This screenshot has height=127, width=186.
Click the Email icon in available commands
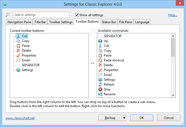pyautogui.click(x=100, y=75)
